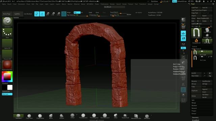Click Make PolyMesh3D button

click(x=205, y=18)
